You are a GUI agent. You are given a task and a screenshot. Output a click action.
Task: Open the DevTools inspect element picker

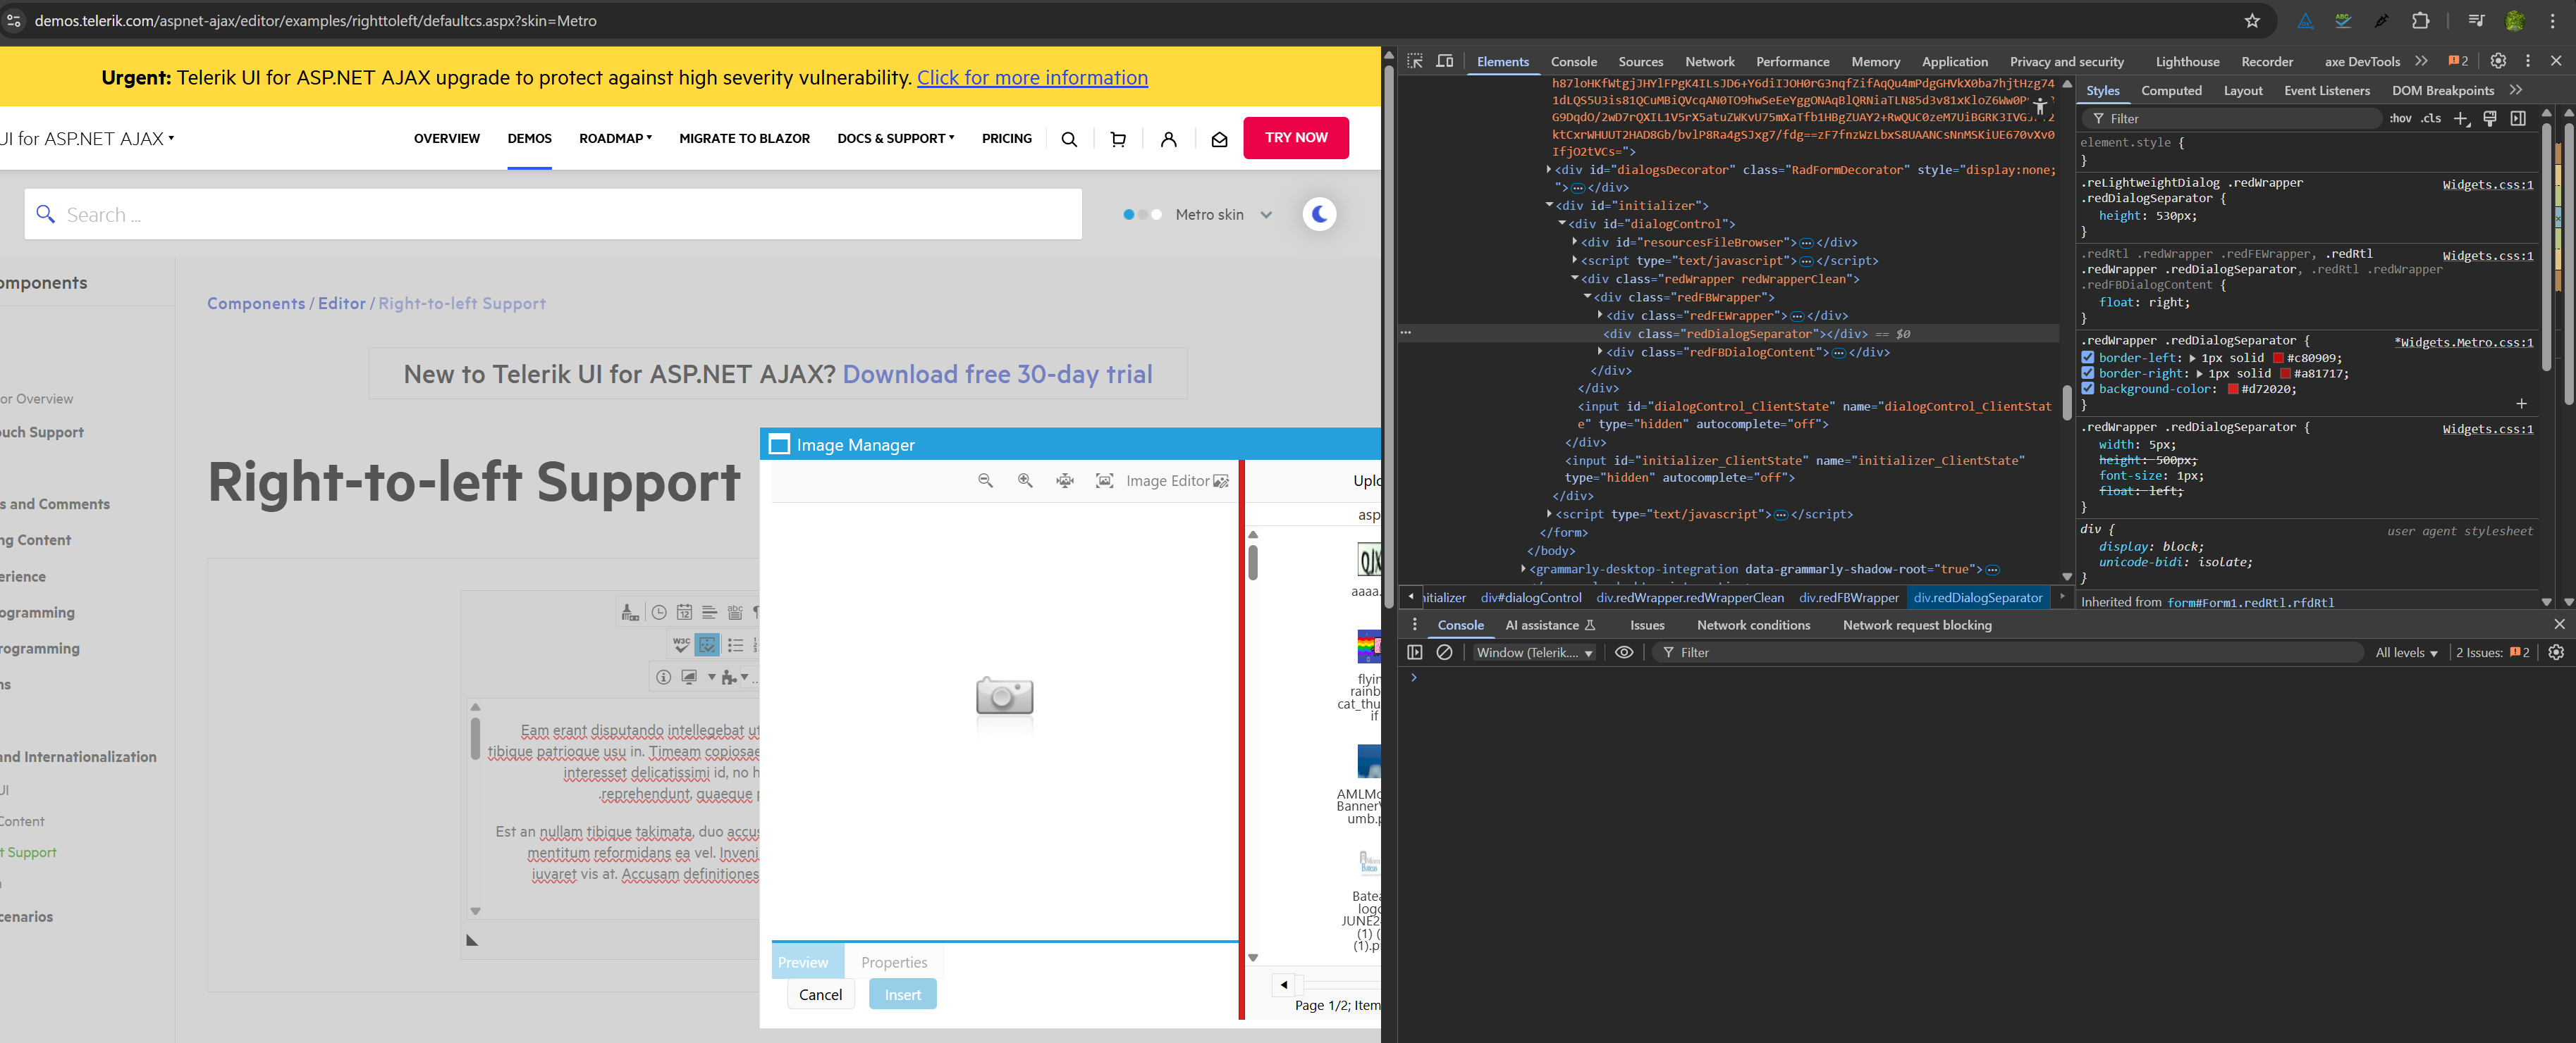pos(1415,61)
